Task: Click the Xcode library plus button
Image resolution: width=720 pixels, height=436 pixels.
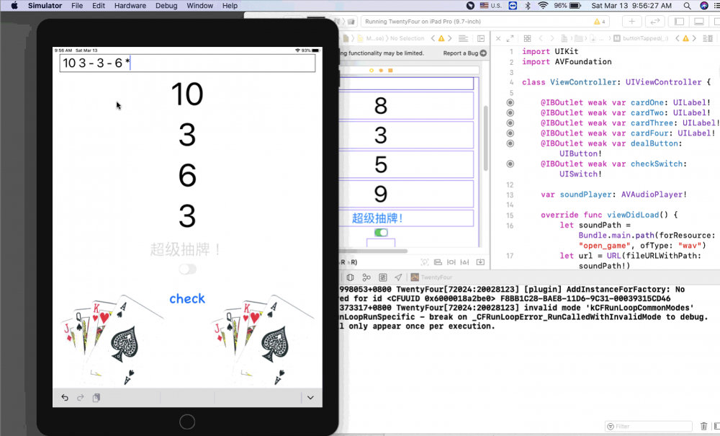Action: tap(631, 22)
